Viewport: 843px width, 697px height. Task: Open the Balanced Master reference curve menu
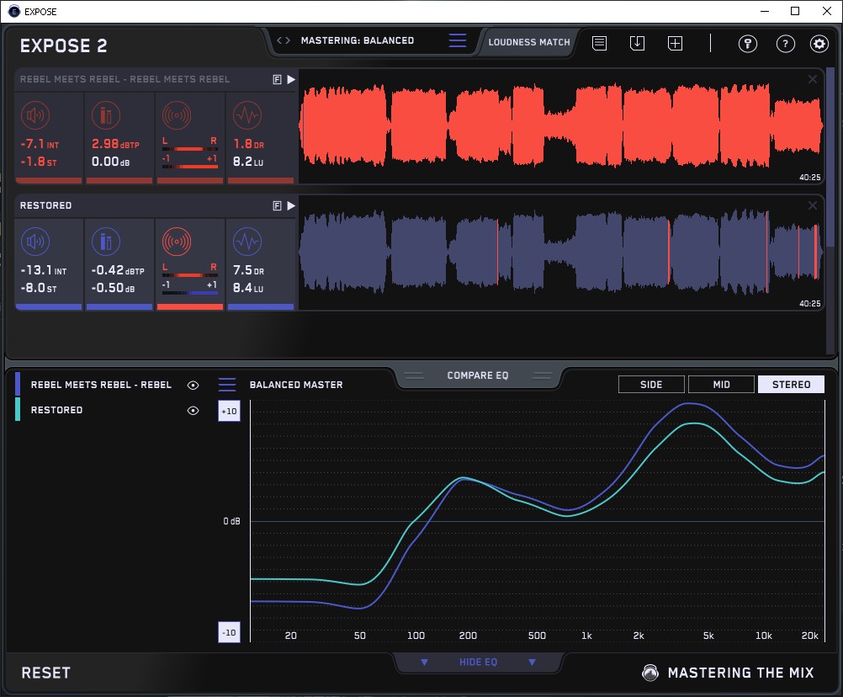click(227, 385)
